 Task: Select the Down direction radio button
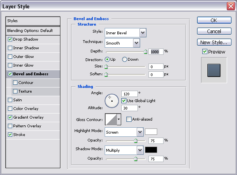coord(124,59)
